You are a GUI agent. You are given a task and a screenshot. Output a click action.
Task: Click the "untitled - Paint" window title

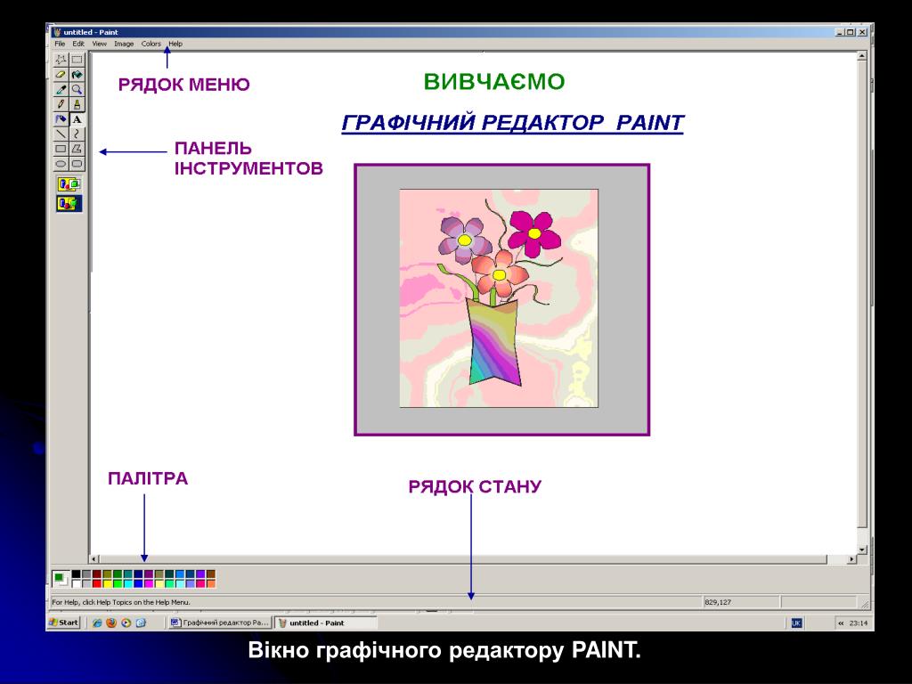91,33
